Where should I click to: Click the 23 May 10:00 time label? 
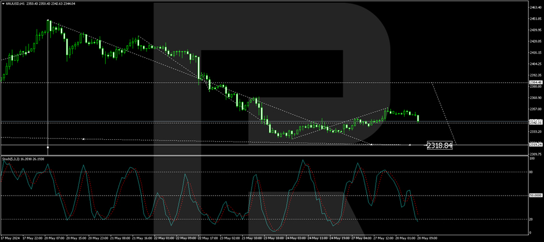pos(252,238)
